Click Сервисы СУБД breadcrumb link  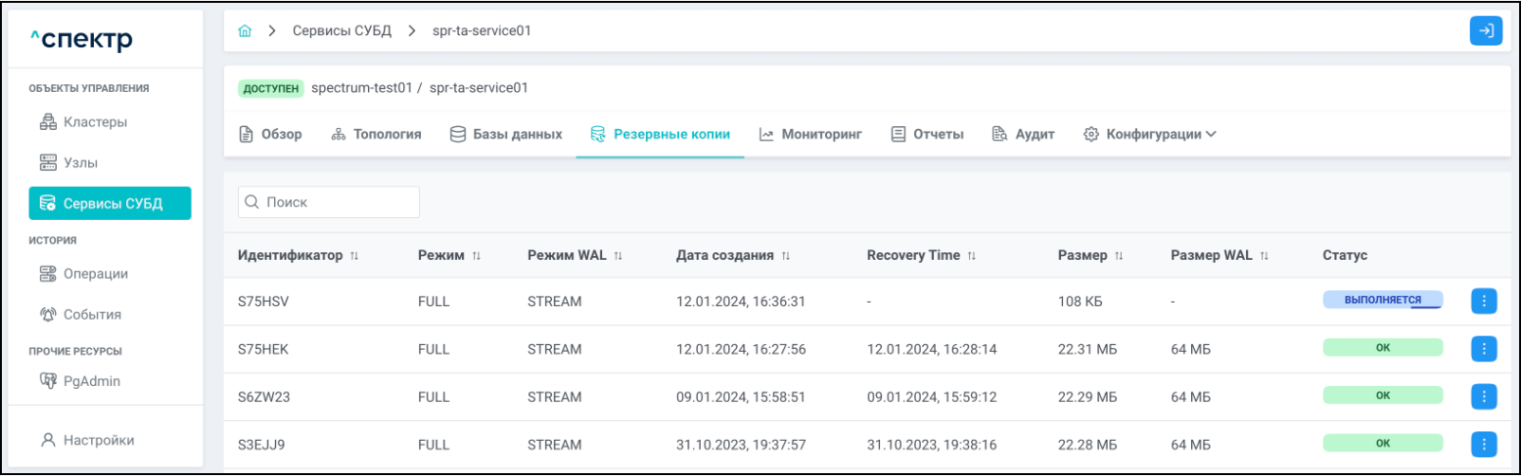pyautogui.click(x=341, y=31)
